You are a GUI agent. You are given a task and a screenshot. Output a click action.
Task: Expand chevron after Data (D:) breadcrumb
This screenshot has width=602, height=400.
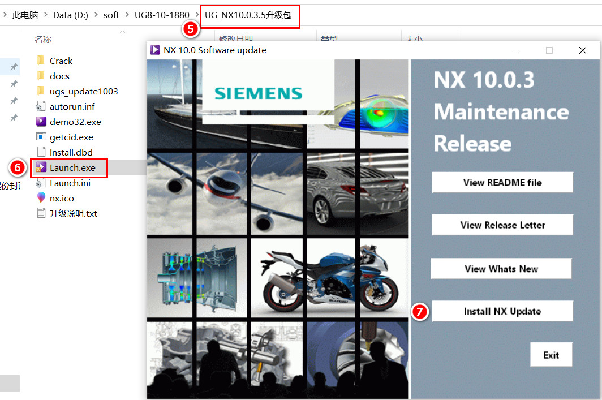[96, 15]
